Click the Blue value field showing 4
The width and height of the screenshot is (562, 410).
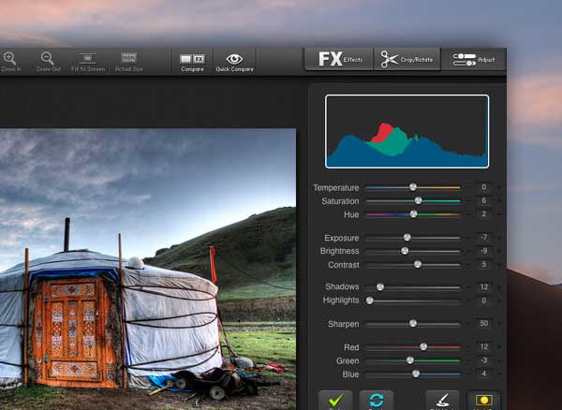pos(484,373)
